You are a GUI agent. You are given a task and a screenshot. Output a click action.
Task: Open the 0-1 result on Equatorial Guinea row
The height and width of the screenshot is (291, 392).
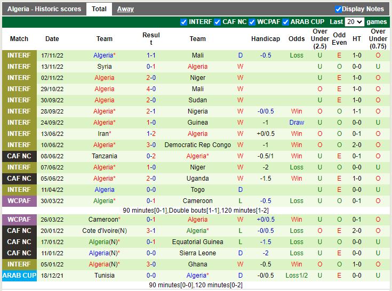[x=151, y=242]
